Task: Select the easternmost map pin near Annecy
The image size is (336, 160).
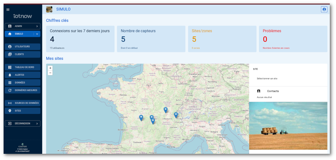Action: [176, 115]
